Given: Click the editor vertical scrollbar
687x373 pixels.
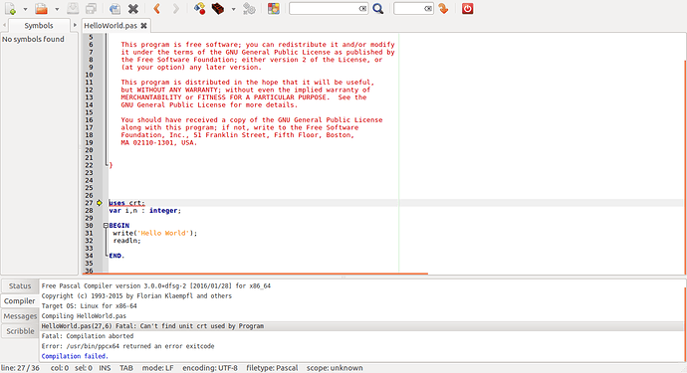Looking at the screenshot, I should pyautogui.click(x=685, y=168).
